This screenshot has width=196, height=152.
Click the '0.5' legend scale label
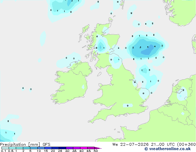(11, 151)
